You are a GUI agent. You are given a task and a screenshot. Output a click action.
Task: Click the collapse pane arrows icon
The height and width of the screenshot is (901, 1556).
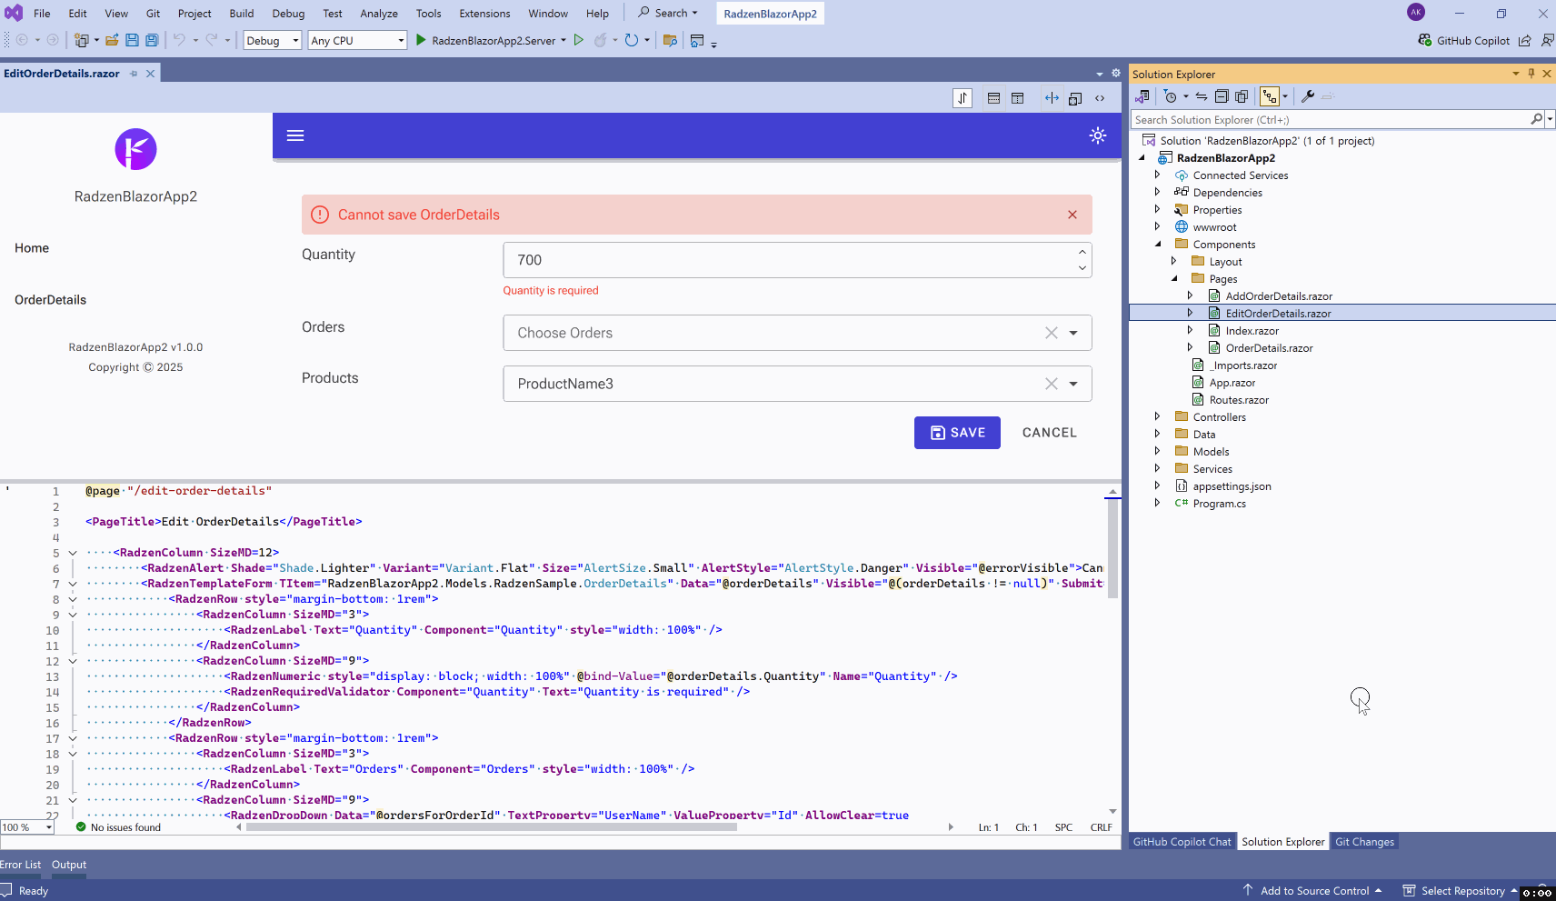pyautogui.click(x=1052, y=98)
